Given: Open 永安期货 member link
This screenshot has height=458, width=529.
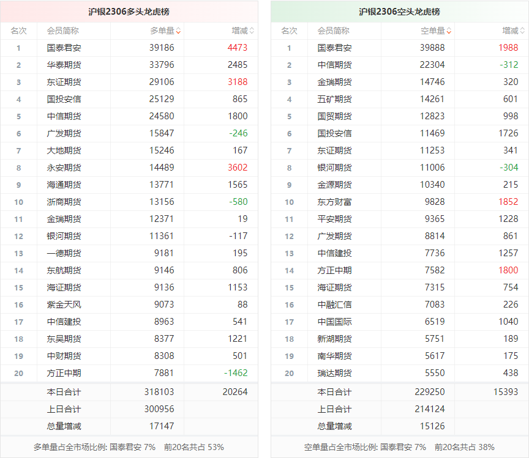Looking at the screenshot, I should click(64, 168).
